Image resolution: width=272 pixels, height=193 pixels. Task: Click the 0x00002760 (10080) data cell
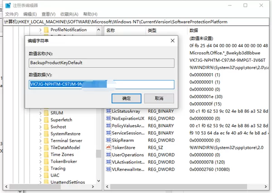[x=209, y=169]
